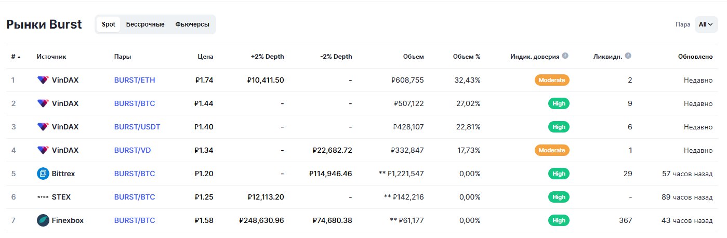The height and width of the screenshot is (238, 727).
Task: Click the depth value ₽22,682.72
Action: pyautogui.click(x=333, y=150)
